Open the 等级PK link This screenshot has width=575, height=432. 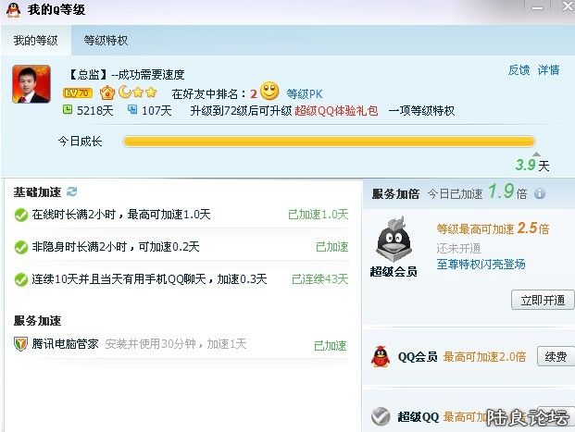(305, 93)
